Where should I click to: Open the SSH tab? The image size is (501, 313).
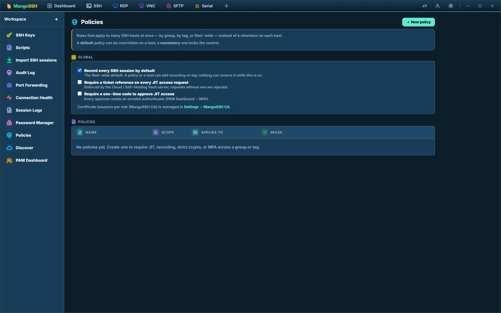(x=94, y=6)
